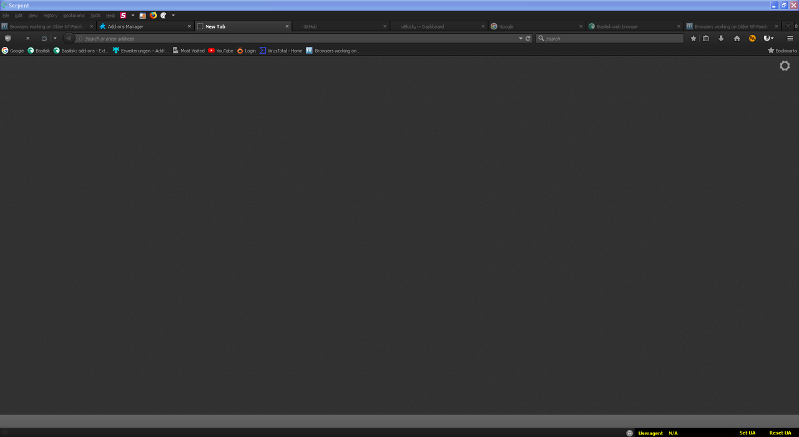Switch to the GitHub tab

(x=341, y=27)
